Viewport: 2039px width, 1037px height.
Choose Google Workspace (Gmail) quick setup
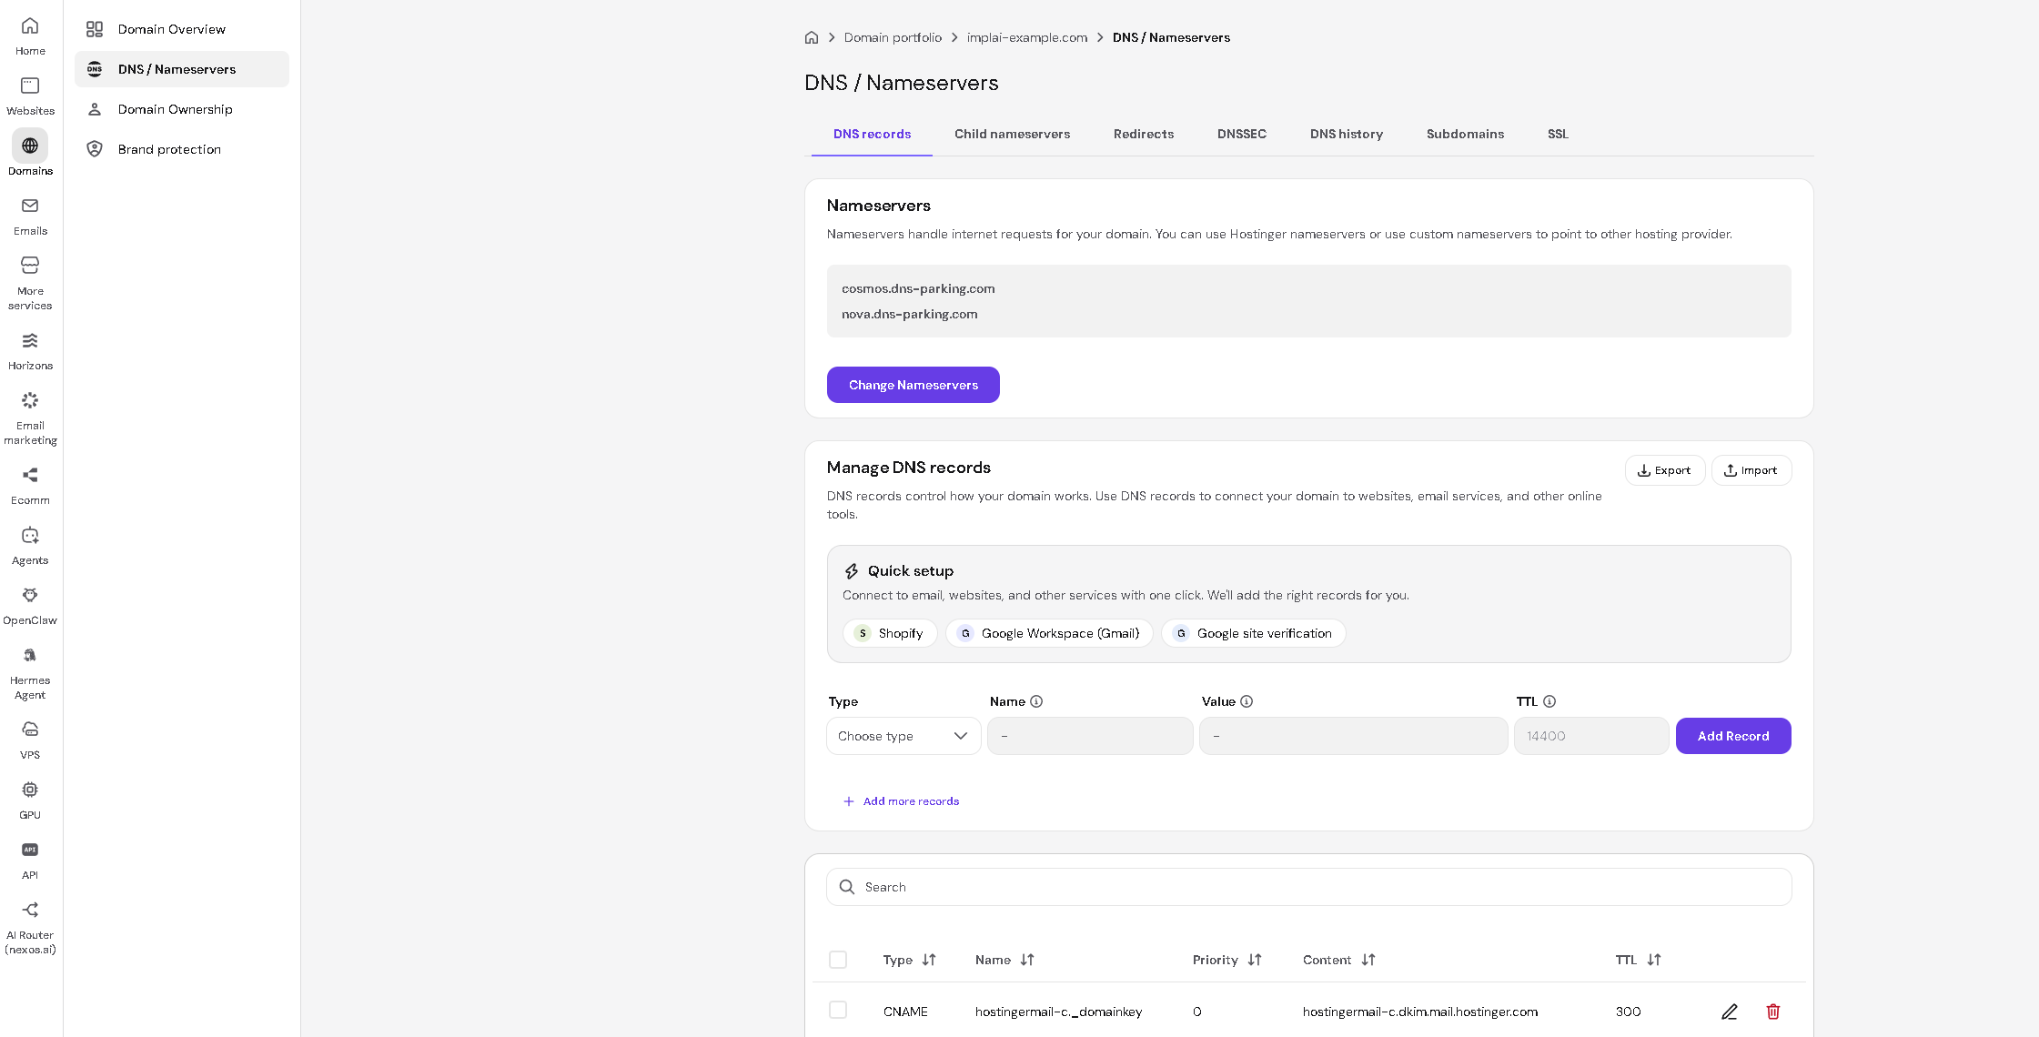click(x=1049, y=633)
